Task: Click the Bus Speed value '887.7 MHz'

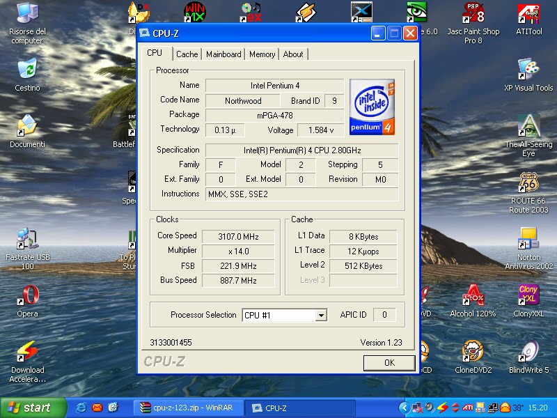Action: pyautogui.click(x=238, y=281)
